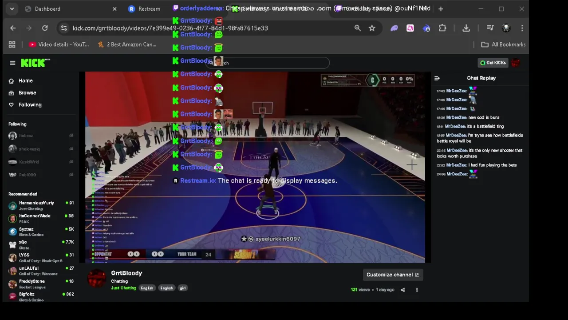Open the tab search dropdown arrow
This screenshot has height=320, width=568.
coord(12,8)
